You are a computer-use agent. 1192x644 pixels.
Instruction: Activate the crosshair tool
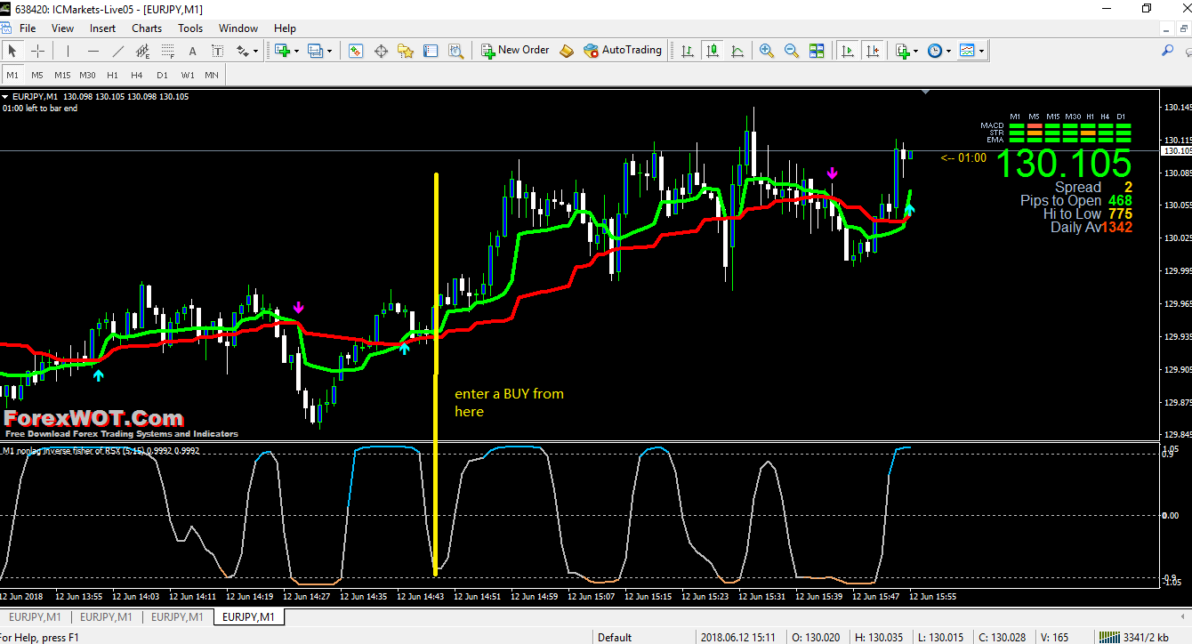tap(38, 51)
